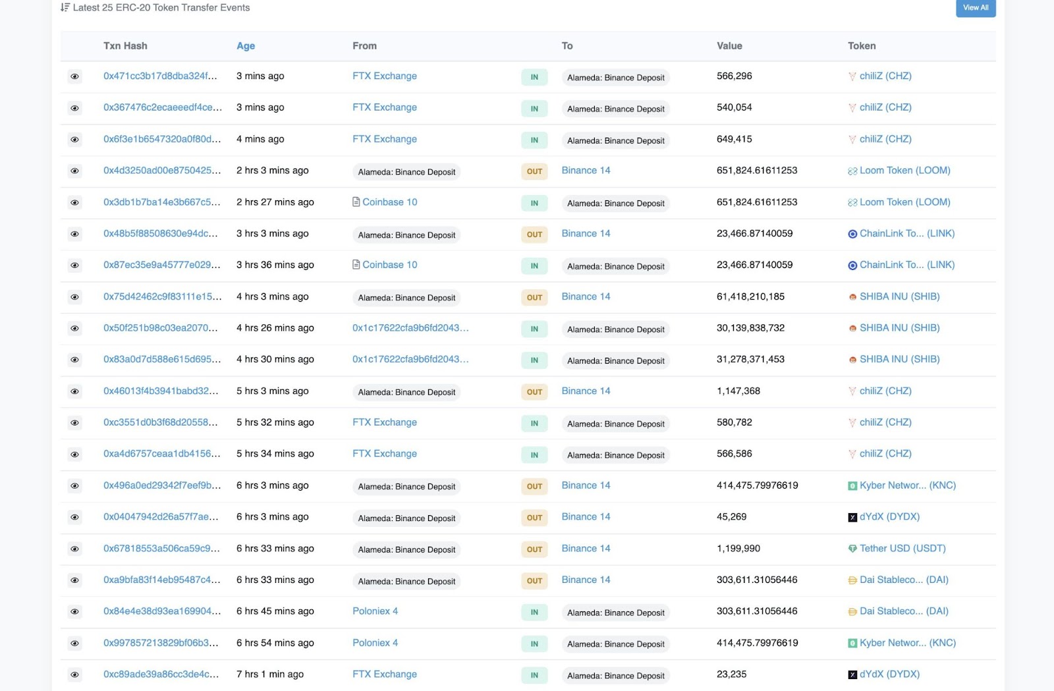Open transaction hash 0x67818553a506ca59c9
The height and width of the screenshot is (691, 1054).
[162, 548]
